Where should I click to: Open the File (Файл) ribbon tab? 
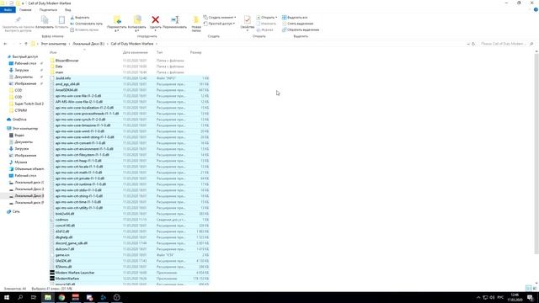pyautogui.click(x=8, y=10)
